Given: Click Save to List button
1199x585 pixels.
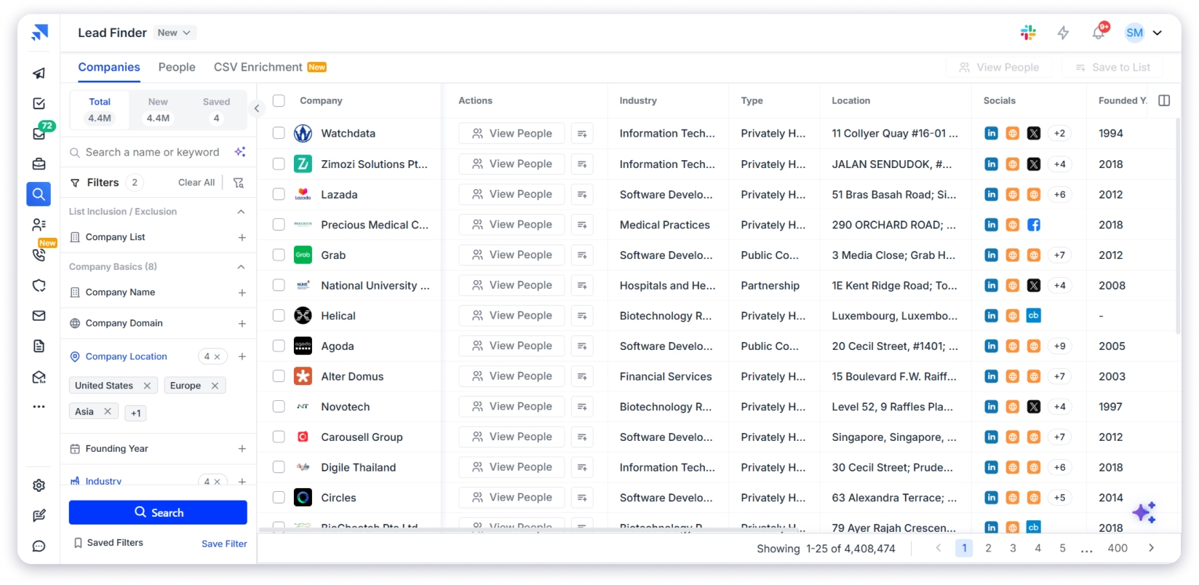Looking at the screenshot, I should (1113, 67).
